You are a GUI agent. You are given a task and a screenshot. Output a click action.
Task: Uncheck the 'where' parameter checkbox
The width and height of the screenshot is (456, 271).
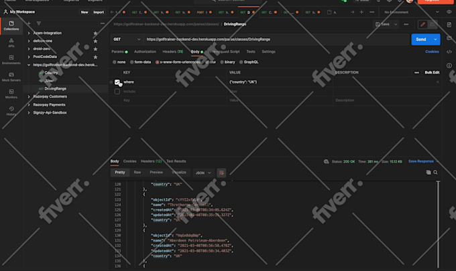click(117, 82)
